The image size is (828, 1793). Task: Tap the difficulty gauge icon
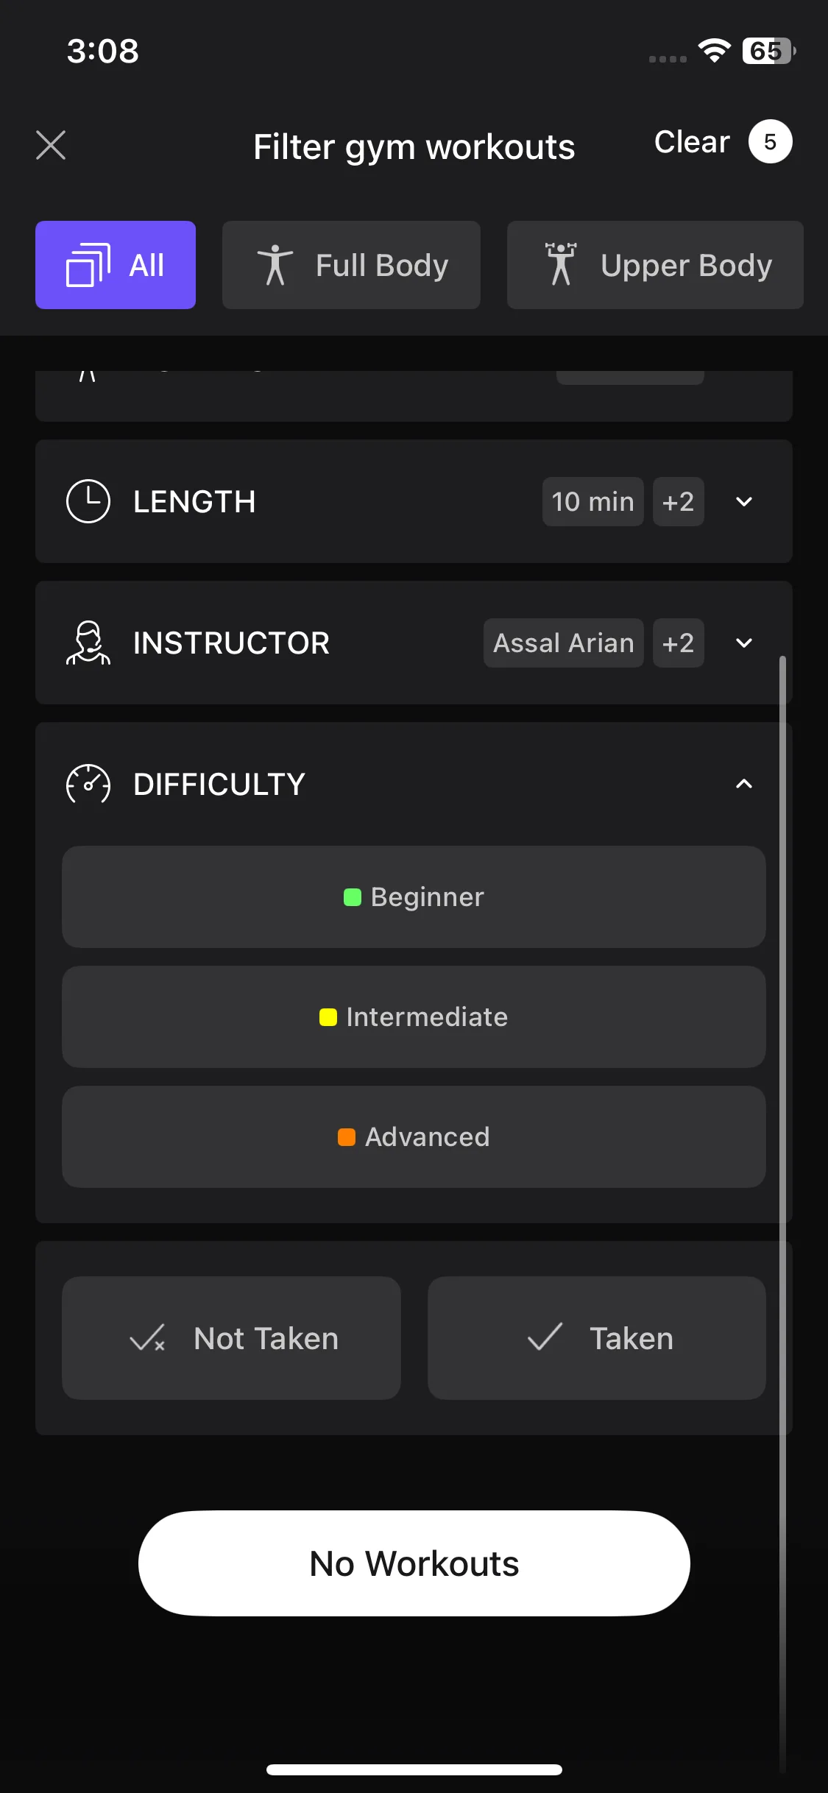coord(88,784)
